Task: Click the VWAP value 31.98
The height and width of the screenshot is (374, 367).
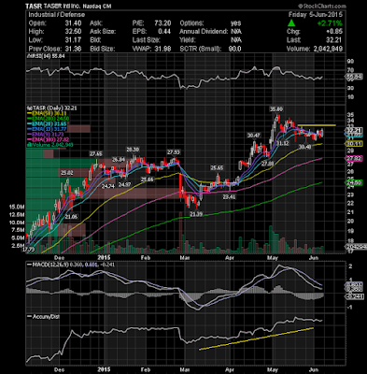Action: click(x=162, y=49)
